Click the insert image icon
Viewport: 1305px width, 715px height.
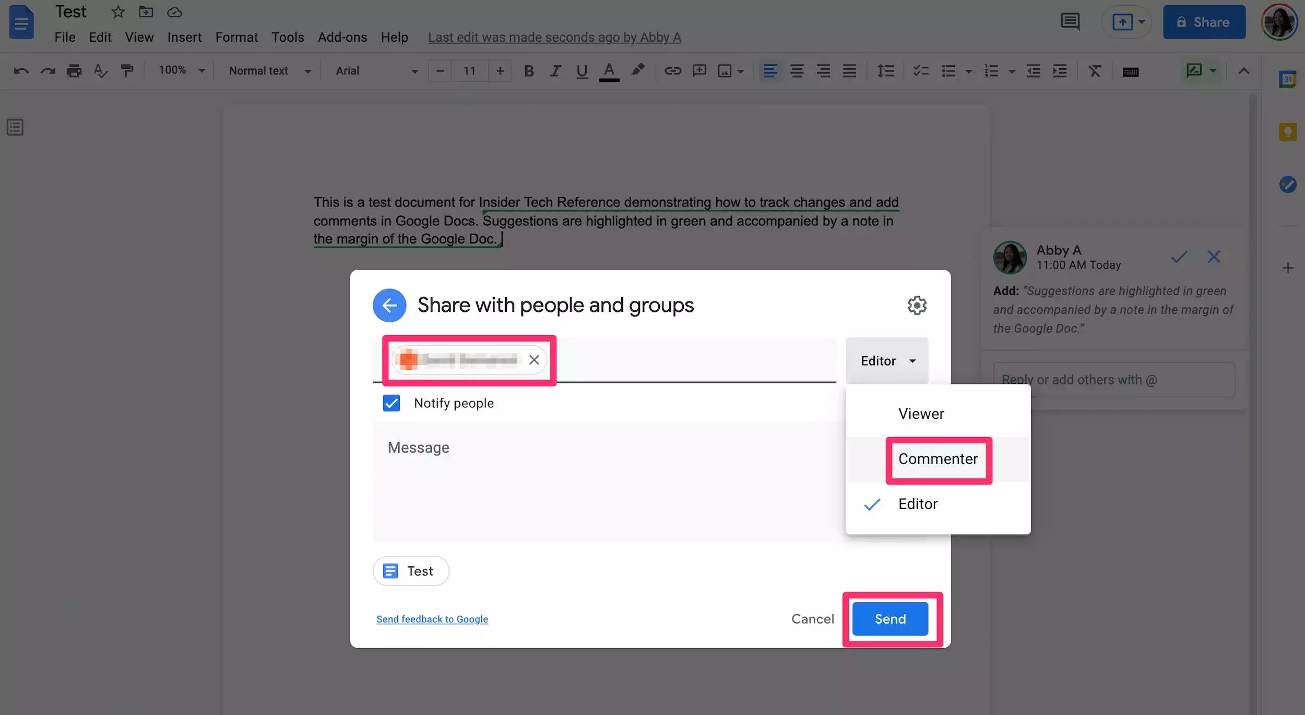tap(725, 71)
